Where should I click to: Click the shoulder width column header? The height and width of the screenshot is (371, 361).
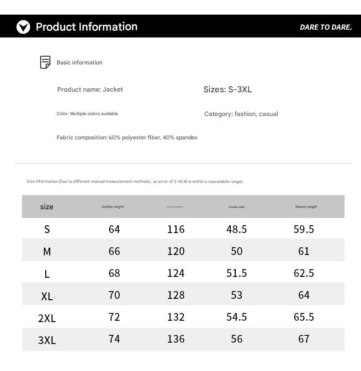(236, 207)
